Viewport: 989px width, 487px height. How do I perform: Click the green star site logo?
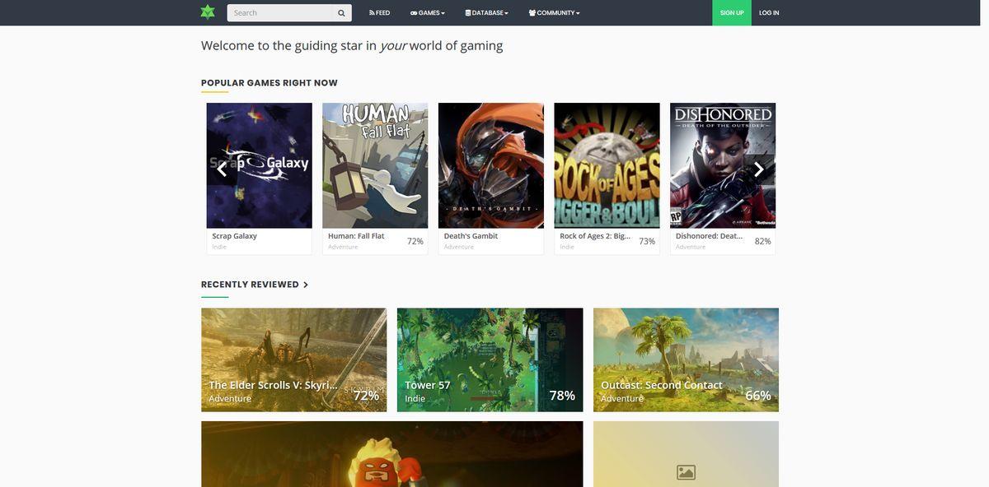(208, 12)
